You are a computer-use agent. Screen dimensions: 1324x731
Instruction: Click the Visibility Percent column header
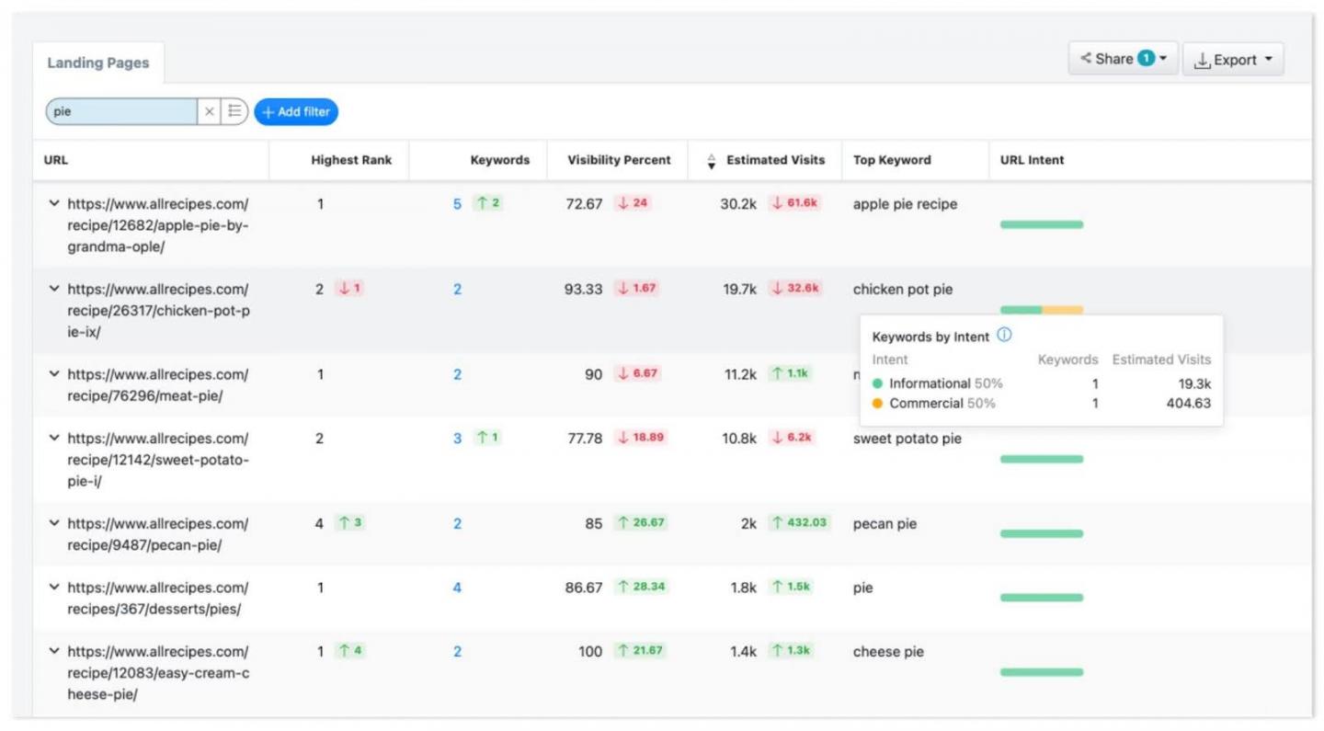[x=620, y=160]
